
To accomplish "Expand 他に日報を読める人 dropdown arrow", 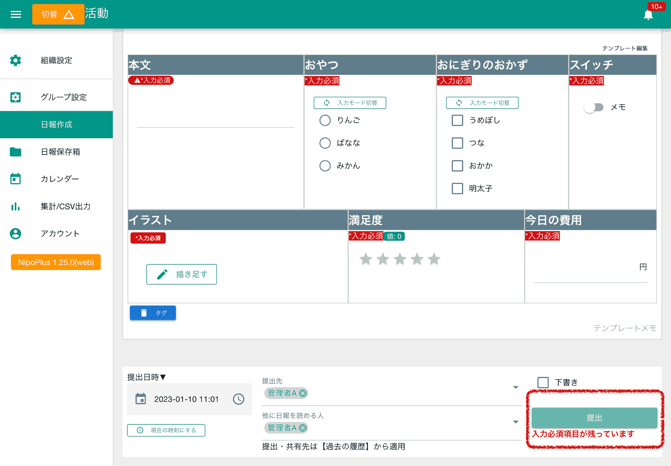I will pyautogui.click(x=516, y=422).
